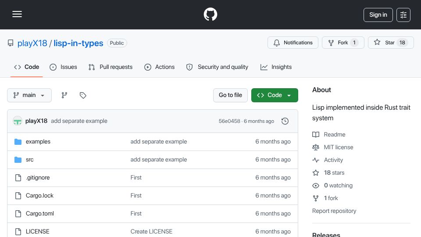
Task: Open the Actions tab
Action: click(160, 67)
